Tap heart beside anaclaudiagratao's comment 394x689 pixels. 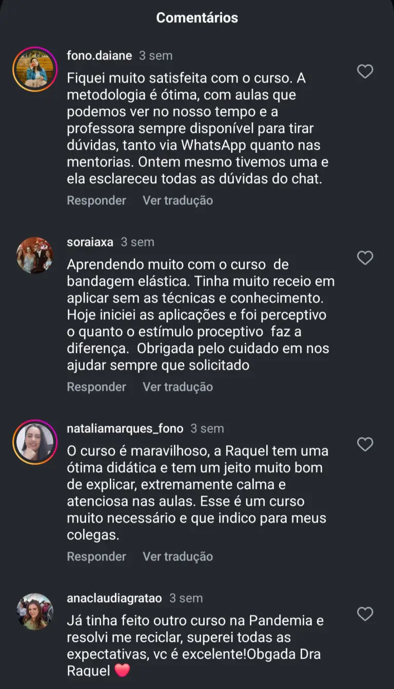click(x=365, y=614)
